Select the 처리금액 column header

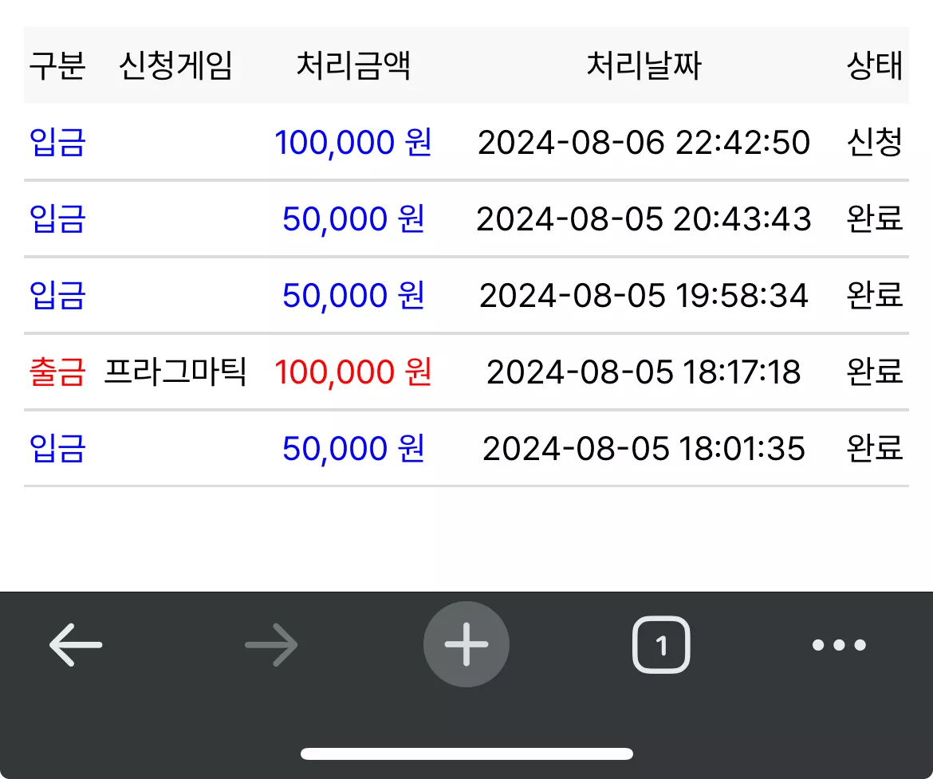pos(353,65)
